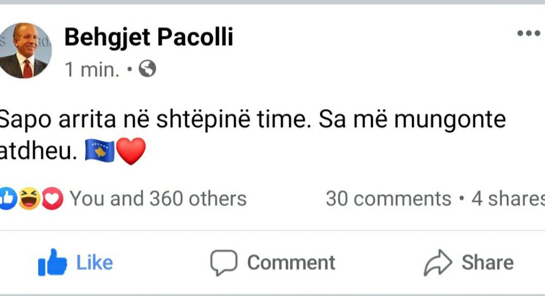Click the Kosovo flag emoji in post
This screenshot has width=545, height=296.
tap(100, 152)
